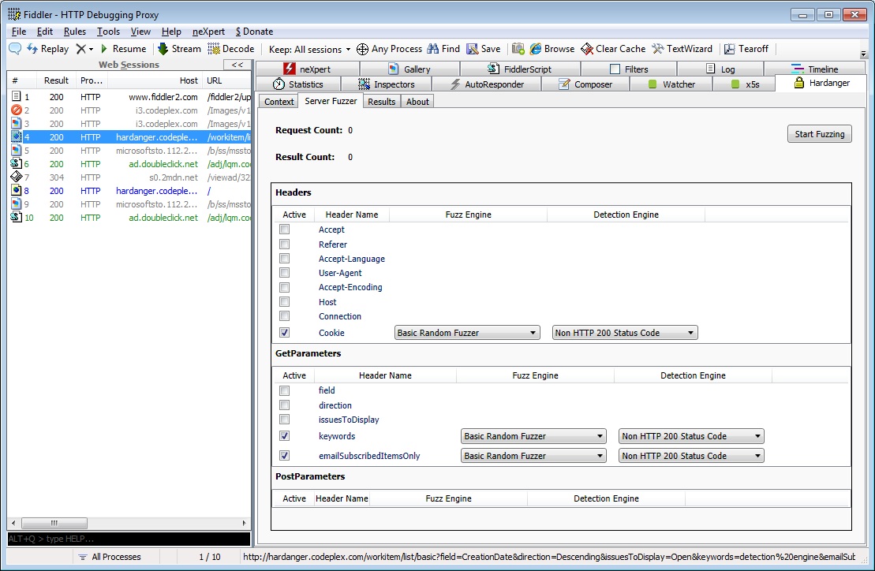
Task: Click the Find binoculars icon
Action: [x=433, y=49]
